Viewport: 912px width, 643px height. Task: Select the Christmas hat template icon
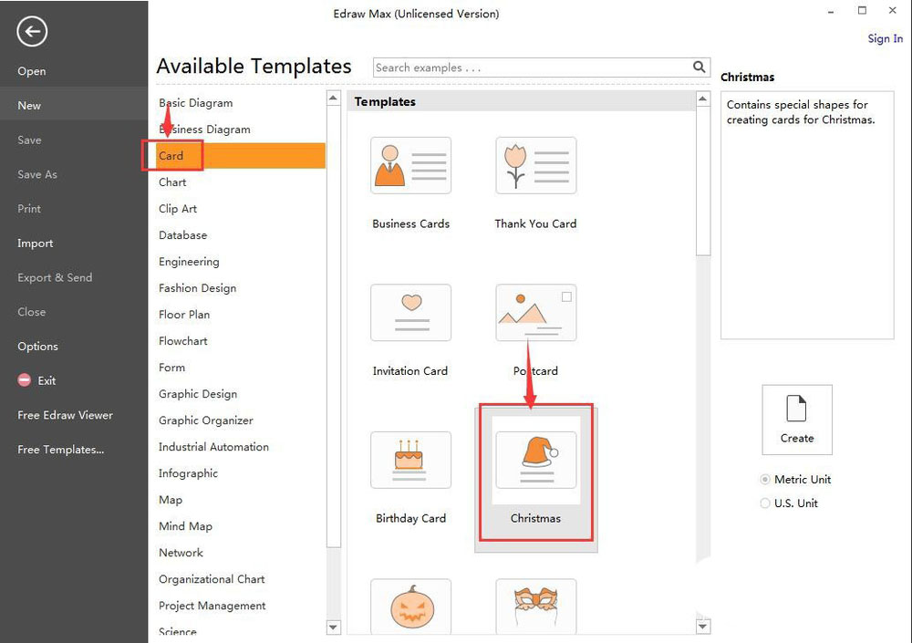tap(535, 460)
